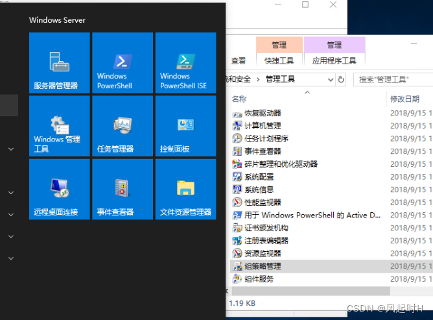
Task: Maximize the background window behind the explorer
Action: tap(305, 5)
